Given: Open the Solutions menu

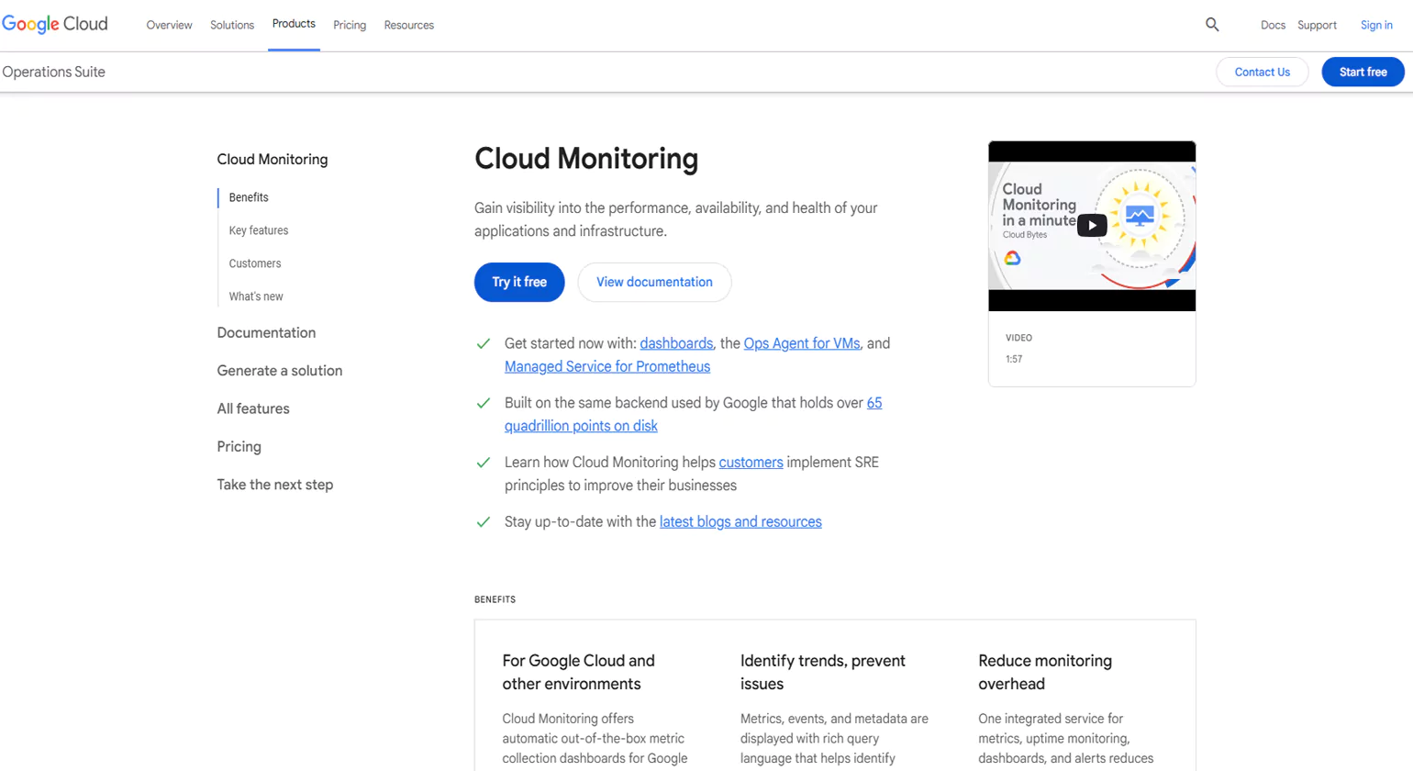Looking at the screenshot, I should point(231,25).
